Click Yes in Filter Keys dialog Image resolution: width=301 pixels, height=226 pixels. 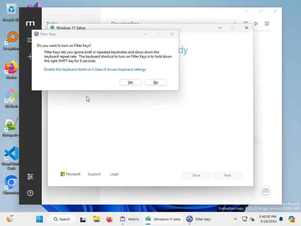click(130, 82)
